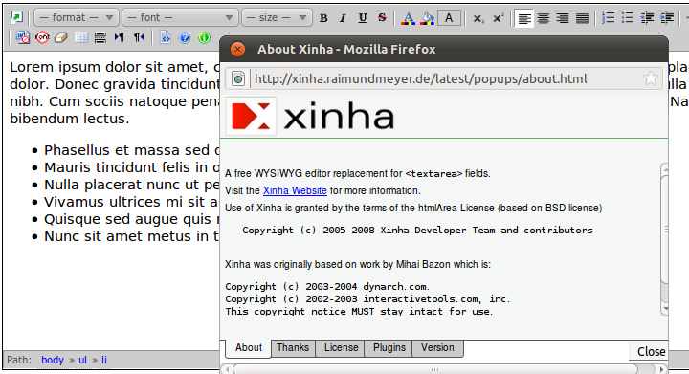Switch to the About tab
Image resolution: width=689 pixels, height=374 pixels.
click(248, 347)
